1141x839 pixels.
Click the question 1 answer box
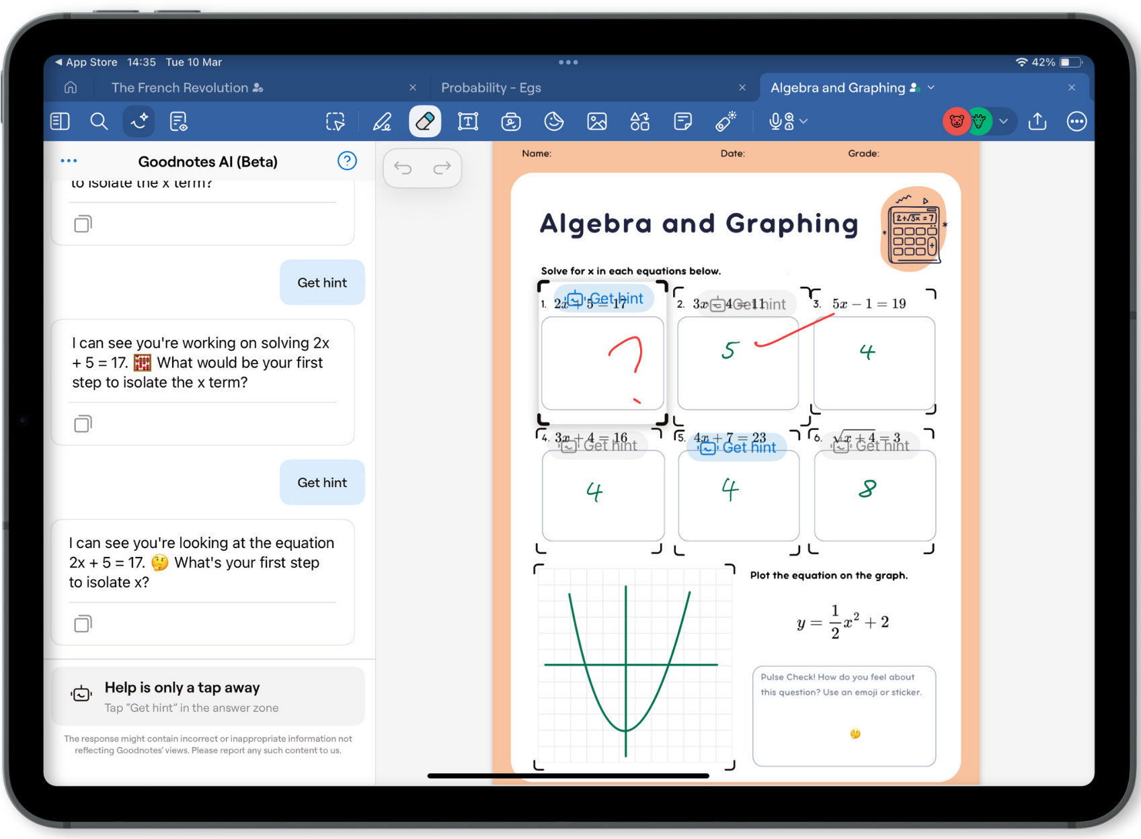(x=602, y=363)
